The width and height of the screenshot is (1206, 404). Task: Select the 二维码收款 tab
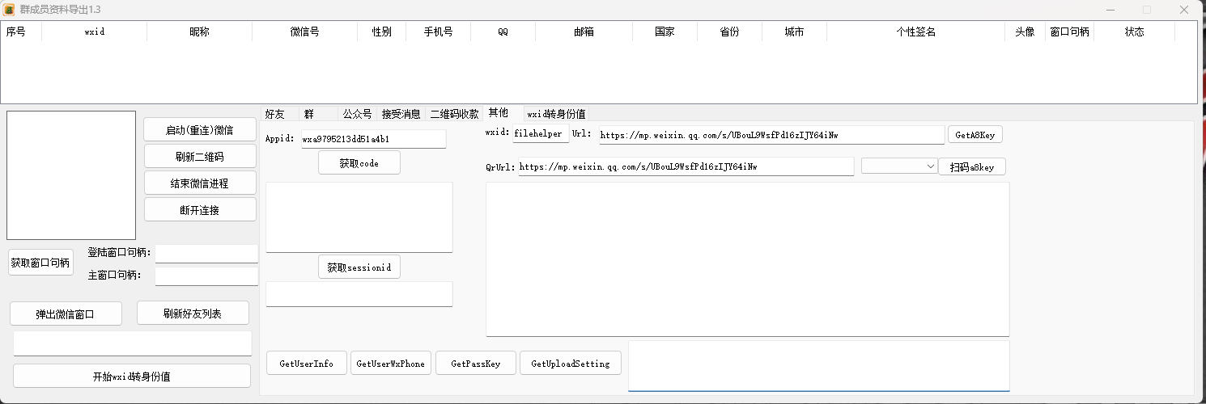tap(454, 114)
